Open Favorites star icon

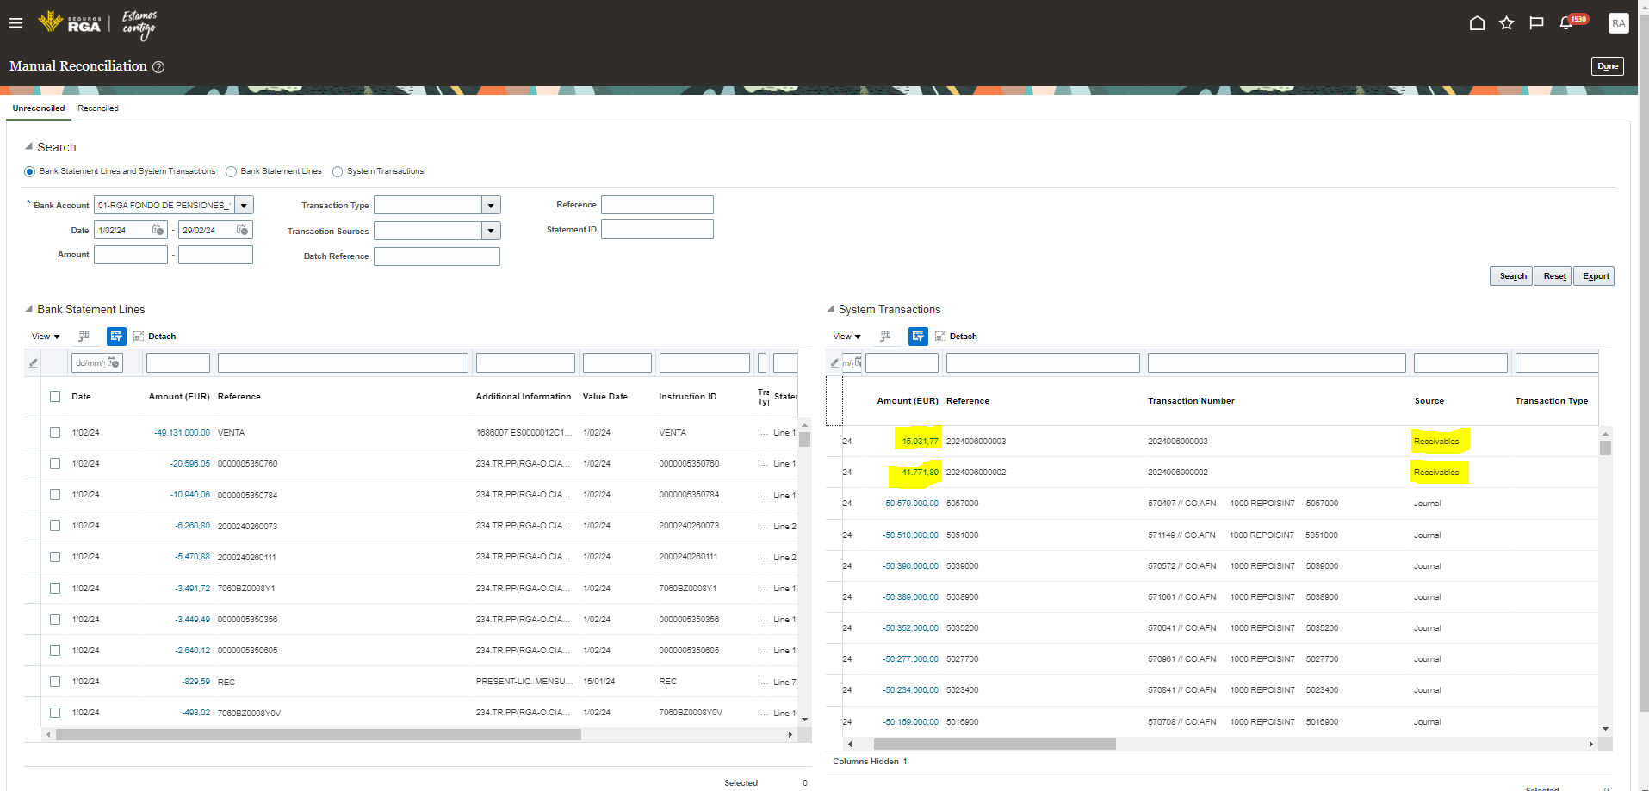1506,23
